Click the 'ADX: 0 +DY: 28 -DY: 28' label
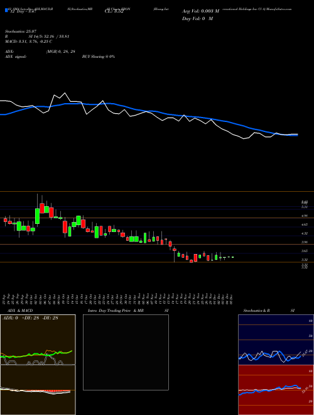 [x=30, y=318]
